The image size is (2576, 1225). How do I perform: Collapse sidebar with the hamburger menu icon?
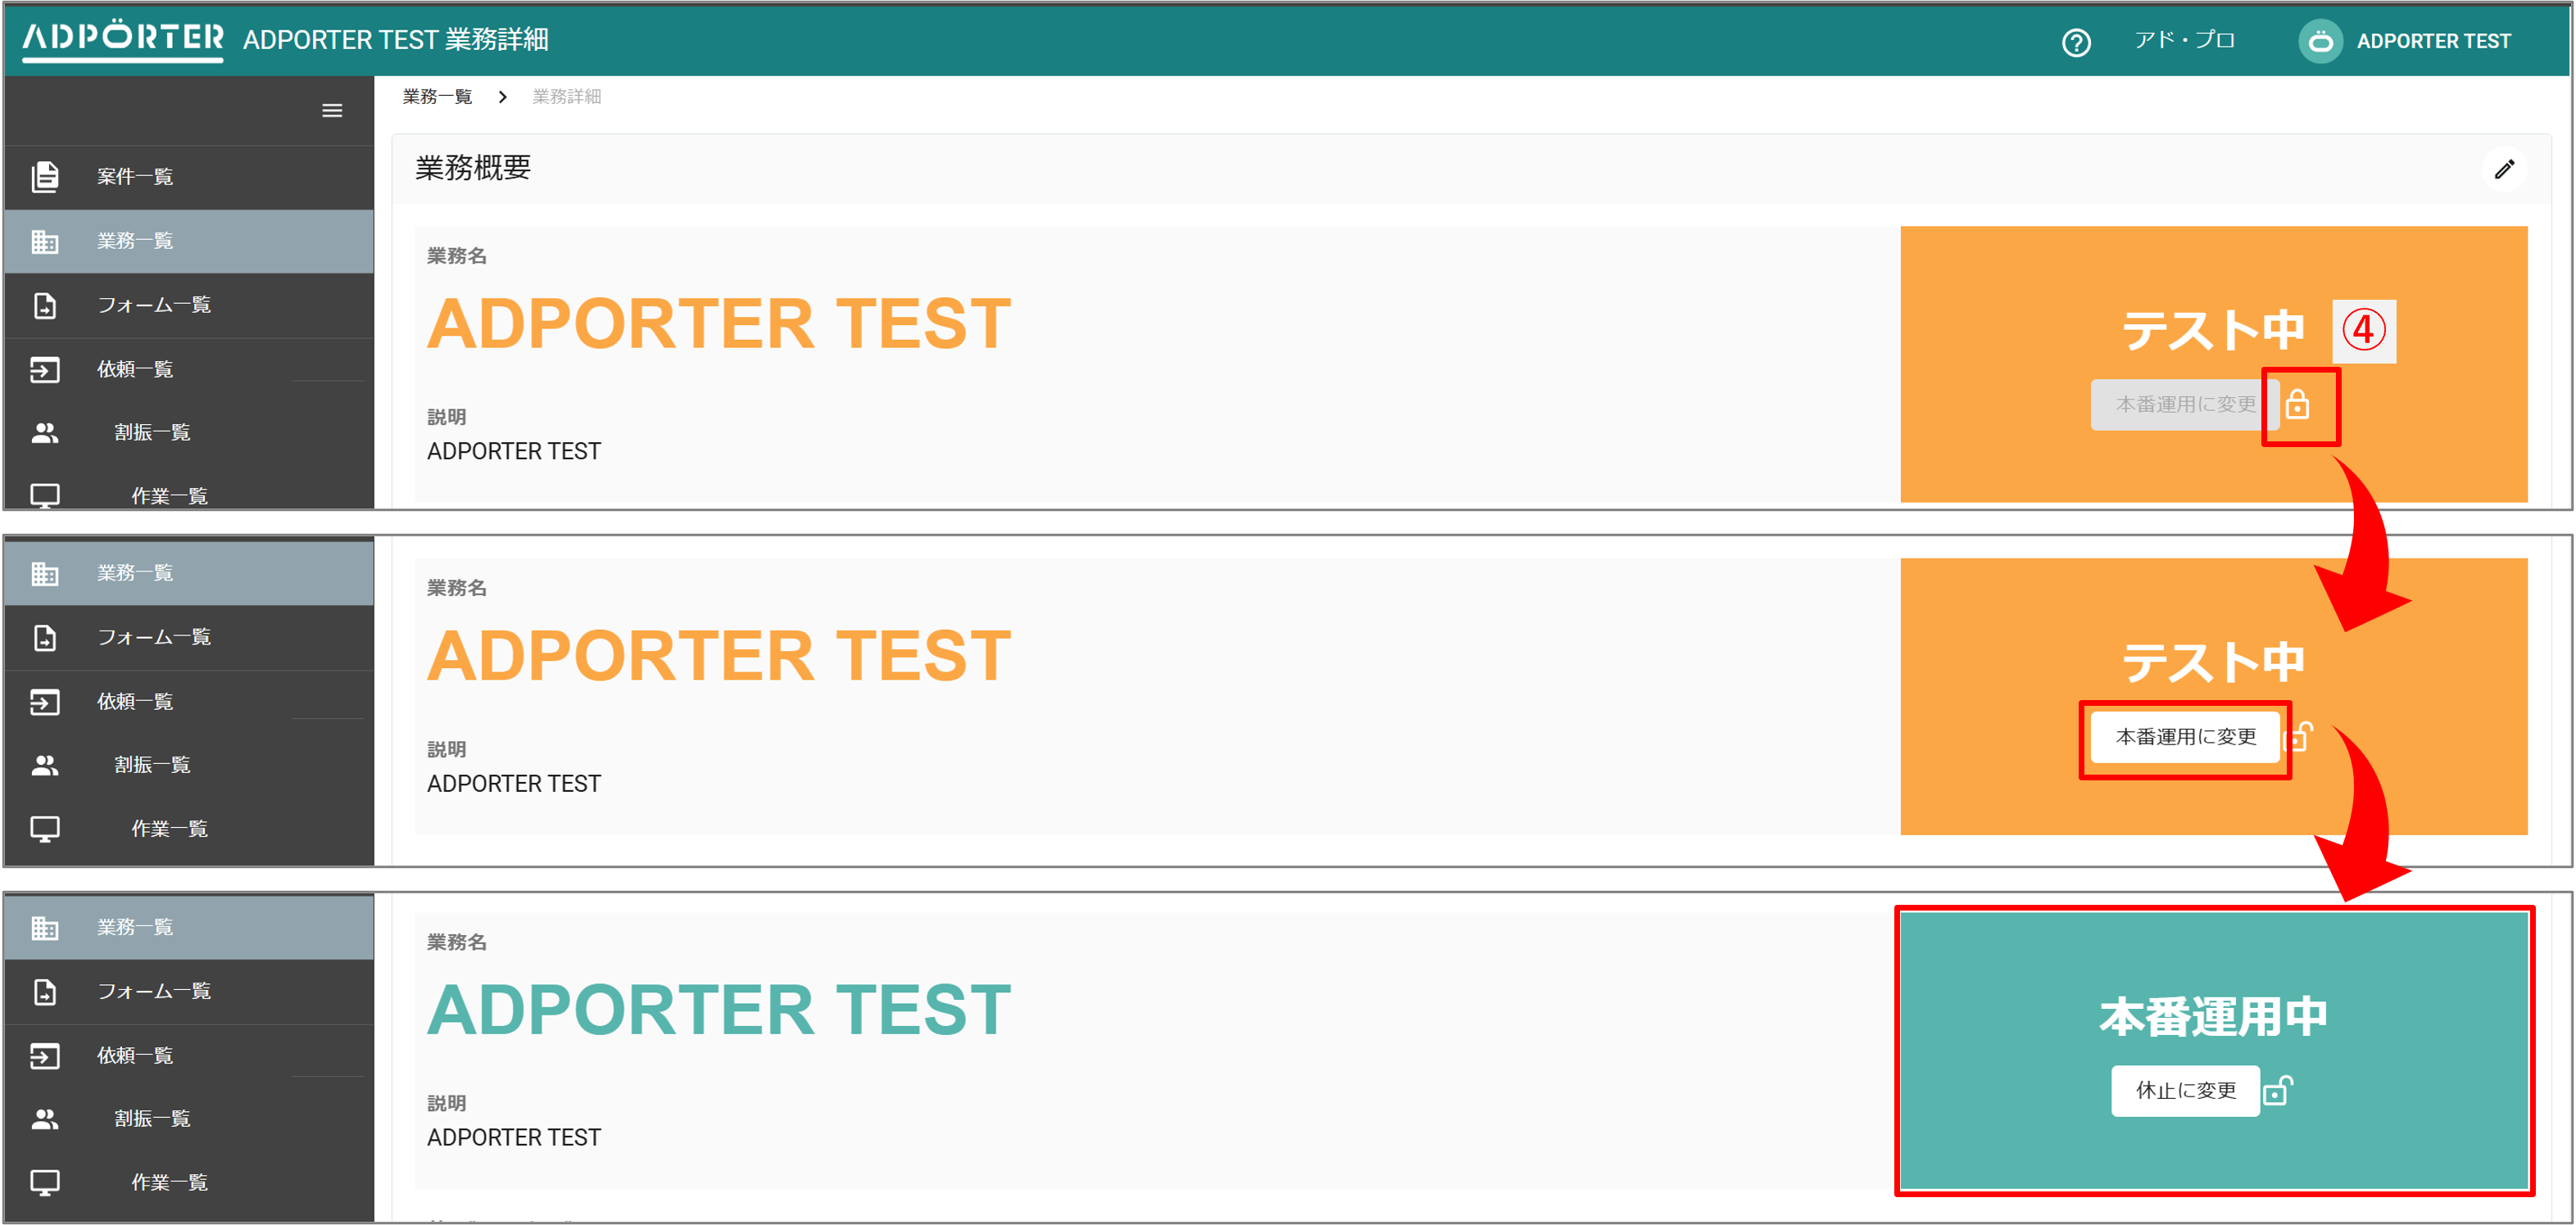pos(332,111)
